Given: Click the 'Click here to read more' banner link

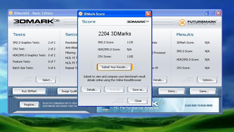Looking at the screenshot, I should pyautogui.click(x=199, y=106).
